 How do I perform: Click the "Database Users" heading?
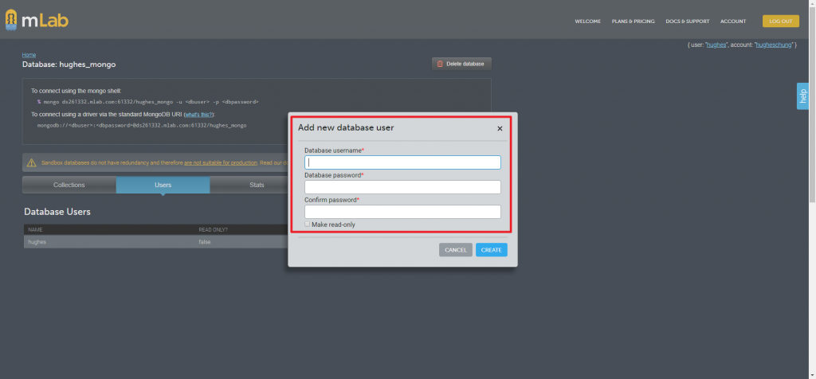[x=57, y=212]
